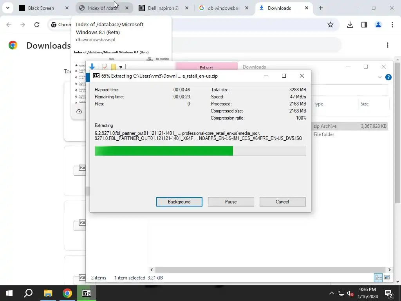The width and height of the screenshot is (401, 301).
Task: Send the extraction to Background
Action: (x=179, y=202)
